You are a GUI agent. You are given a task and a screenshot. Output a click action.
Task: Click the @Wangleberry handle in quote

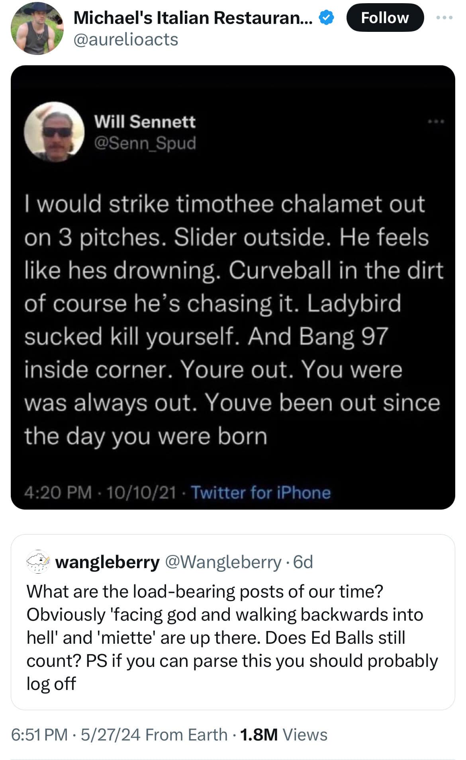point(223,562)
